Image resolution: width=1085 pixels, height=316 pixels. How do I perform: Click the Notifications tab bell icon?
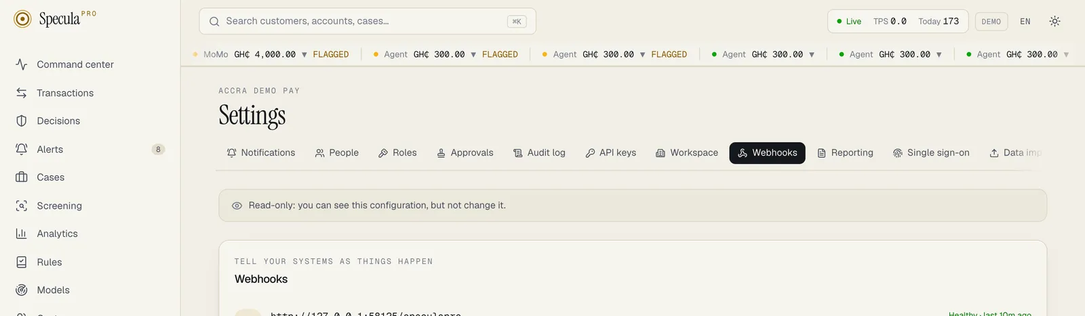coord(232,153)
